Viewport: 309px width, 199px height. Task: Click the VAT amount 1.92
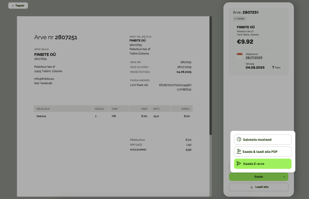click(189, 145)
